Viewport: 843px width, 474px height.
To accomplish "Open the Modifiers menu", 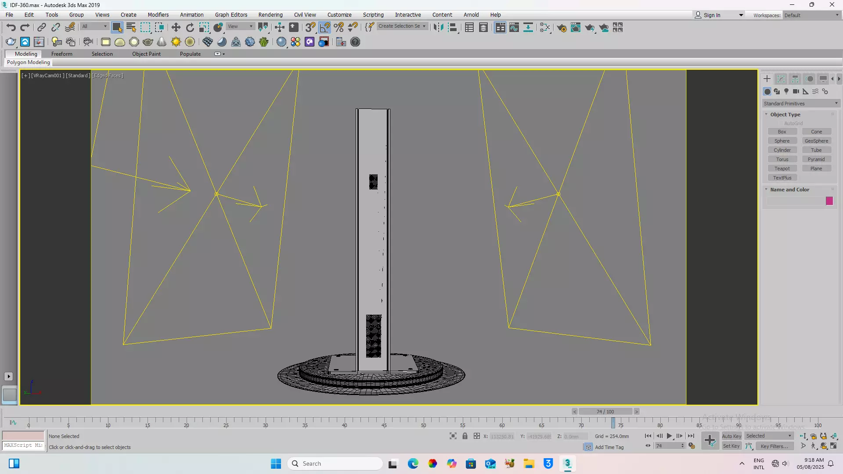I will 158,15.
